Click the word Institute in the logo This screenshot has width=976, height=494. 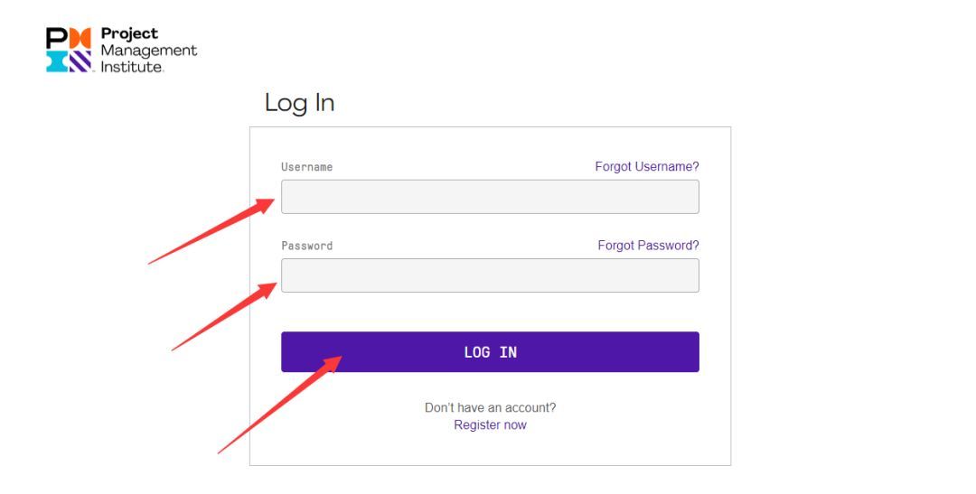coord(131,66)
